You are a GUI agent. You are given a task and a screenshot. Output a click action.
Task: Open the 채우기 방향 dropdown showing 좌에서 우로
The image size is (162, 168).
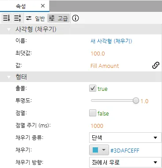pyautogui.click(x=125, y=162)
